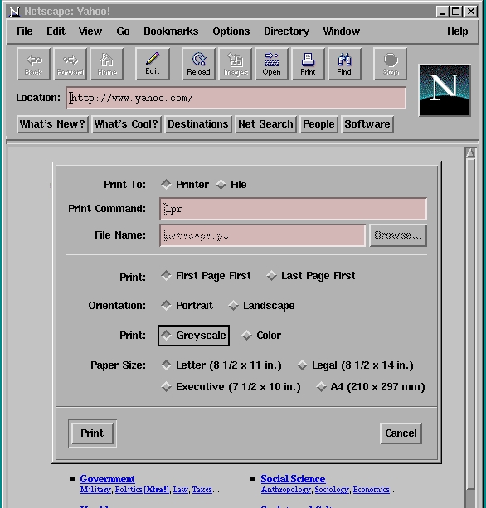Select the Color print option
The height and width of the screenshot is (508, 486).
coord(261,336)
